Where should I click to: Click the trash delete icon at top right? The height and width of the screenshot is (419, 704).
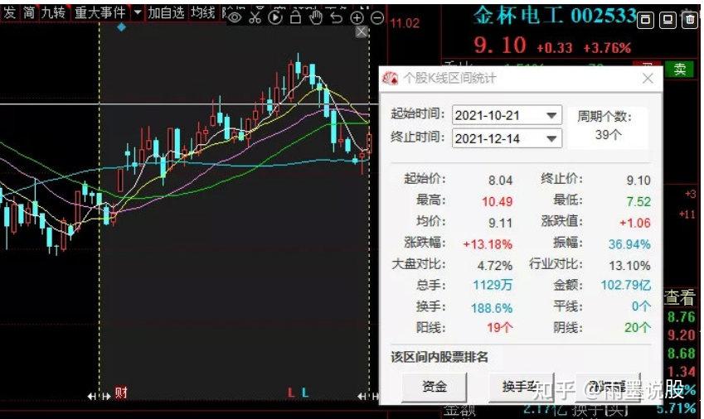[x=690, y=19]
